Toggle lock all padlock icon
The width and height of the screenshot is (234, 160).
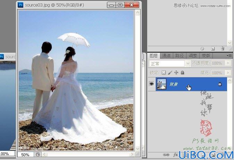[x=183, y=73]
